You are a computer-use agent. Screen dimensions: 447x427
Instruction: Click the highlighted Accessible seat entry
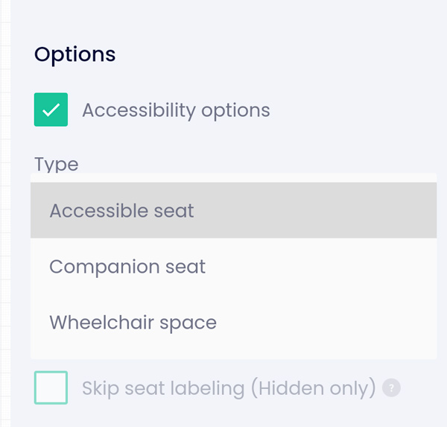233,210
